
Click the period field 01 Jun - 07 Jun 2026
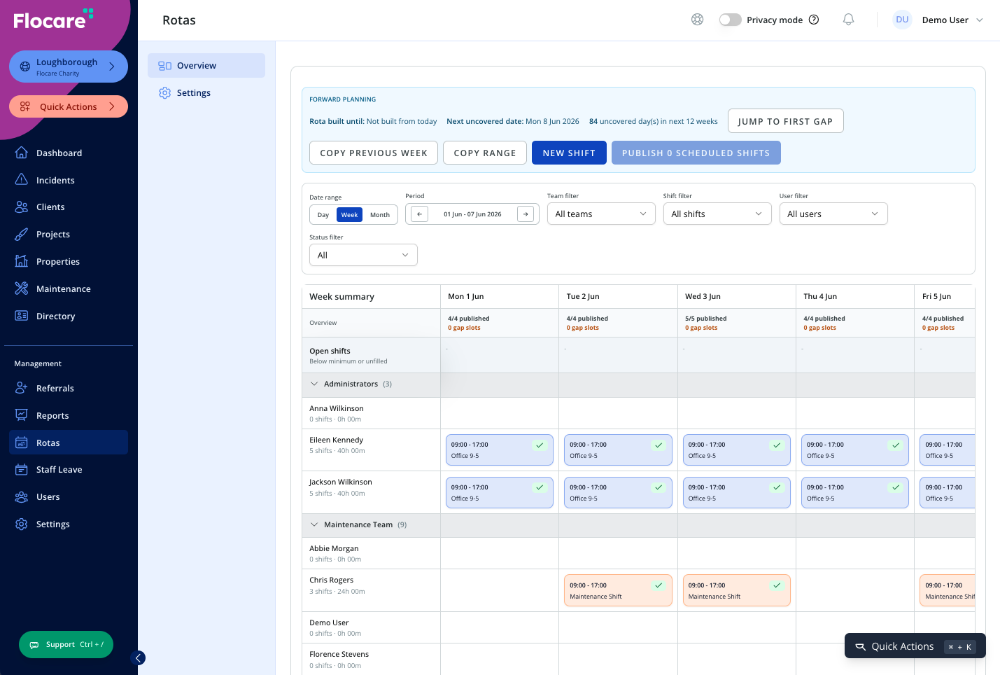472,214
